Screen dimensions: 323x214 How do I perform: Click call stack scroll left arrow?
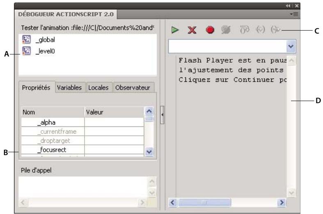pyautogui.click(x=23, y=203)
